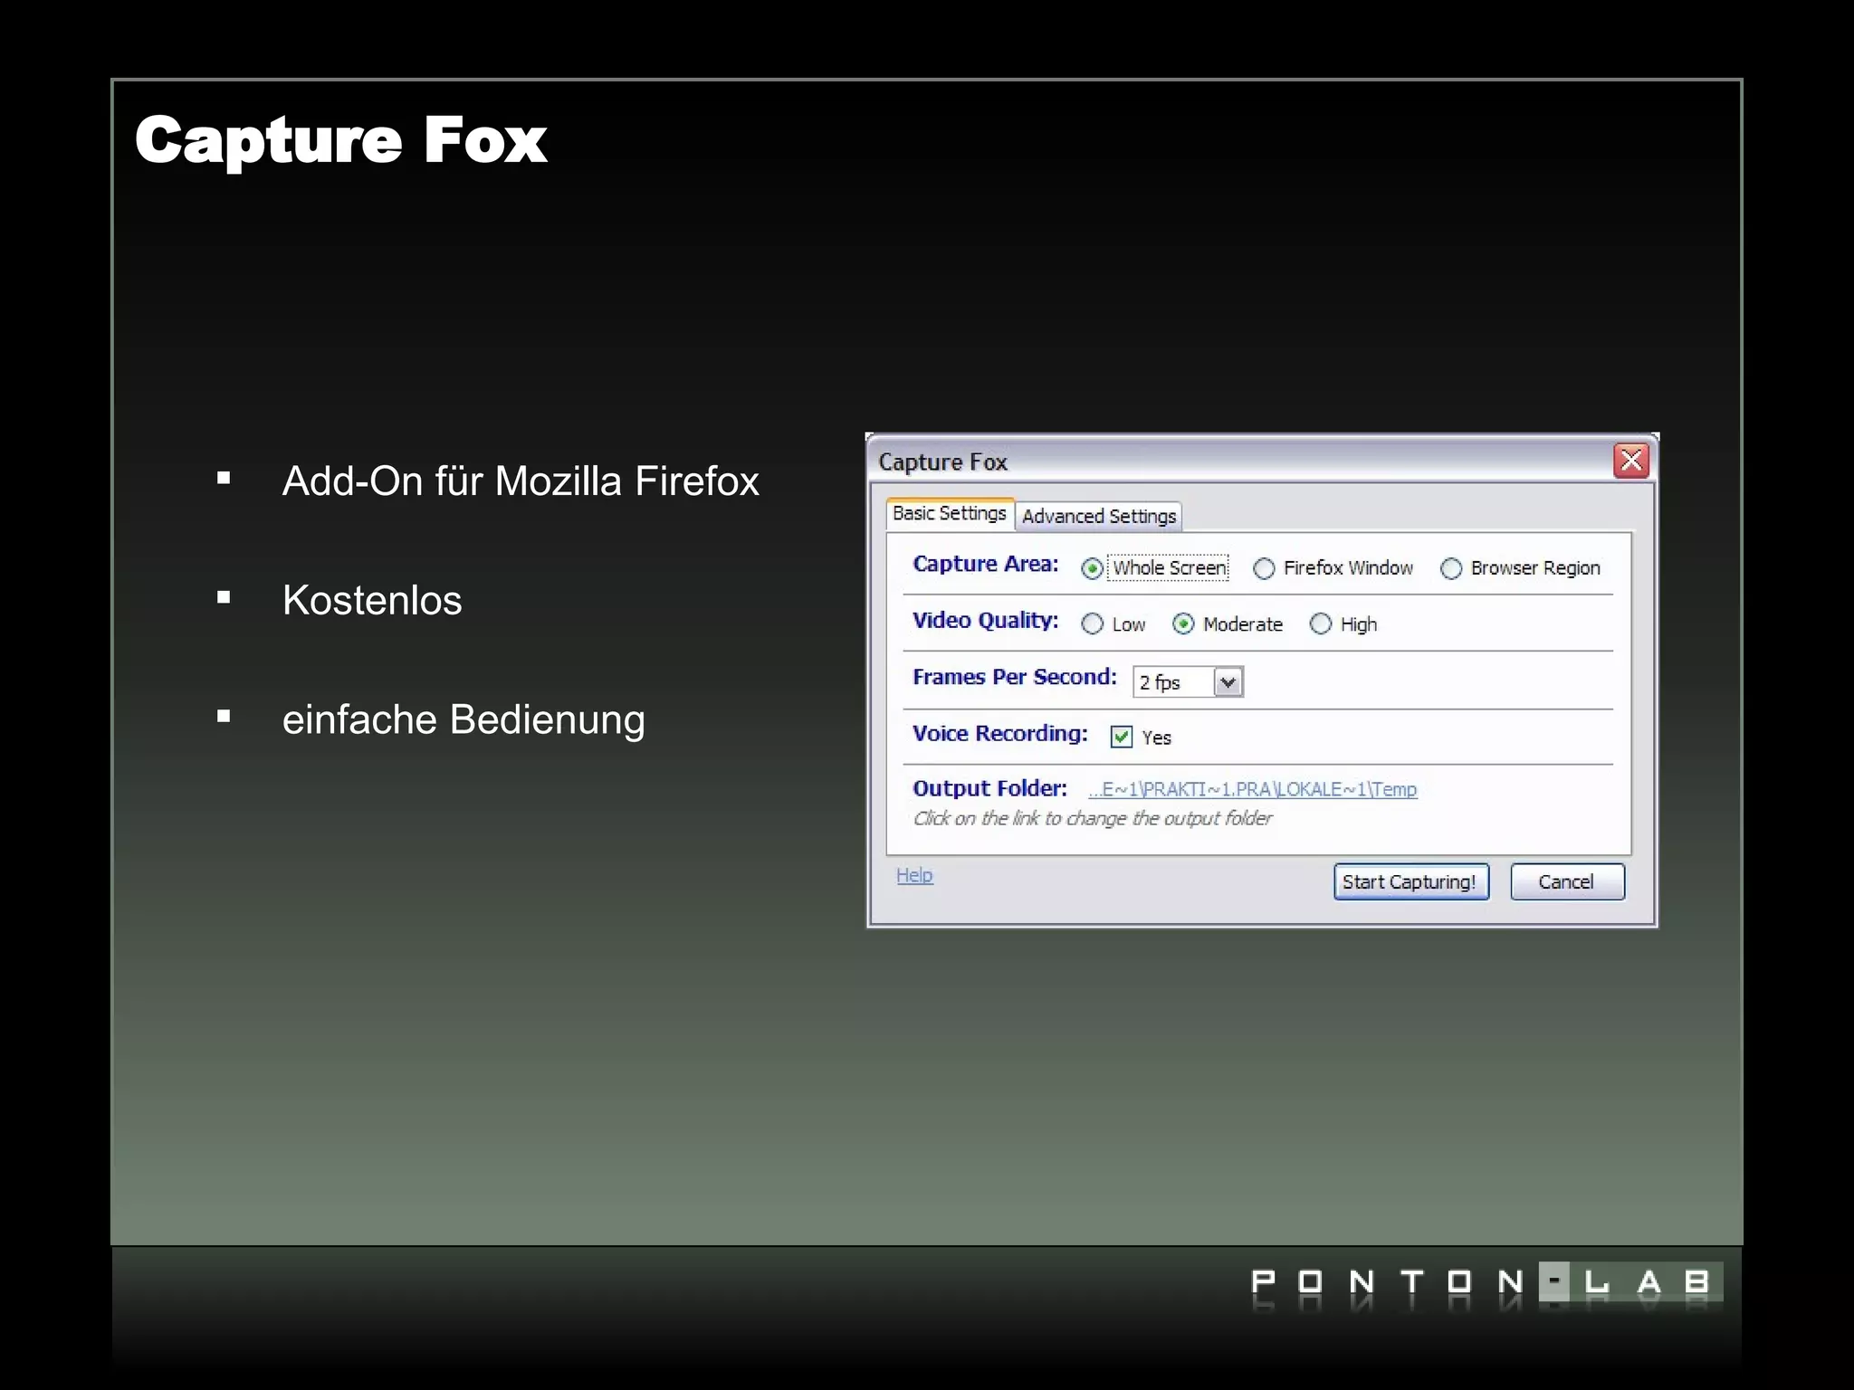
Task: Click the 'Video Quality:' label
Action: [x=985, y=621]
